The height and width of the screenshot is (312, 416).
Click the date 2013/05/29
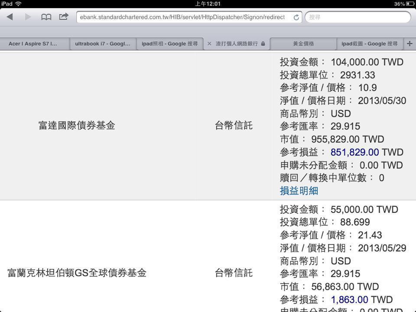click(382, 248)
